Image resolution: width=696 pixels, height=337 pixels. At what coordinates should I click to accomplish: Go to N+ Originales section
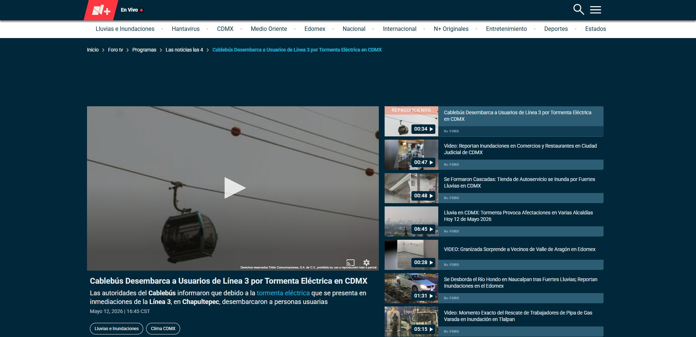pos(451,29)
